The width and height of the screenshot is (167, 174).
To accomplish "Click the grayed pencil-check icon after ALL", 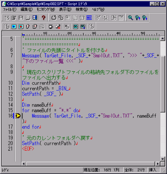I will 98,18.
